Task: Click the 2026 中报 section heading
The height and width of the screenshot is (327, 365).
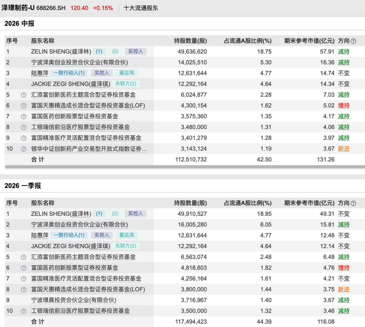Action: [19, 24]
